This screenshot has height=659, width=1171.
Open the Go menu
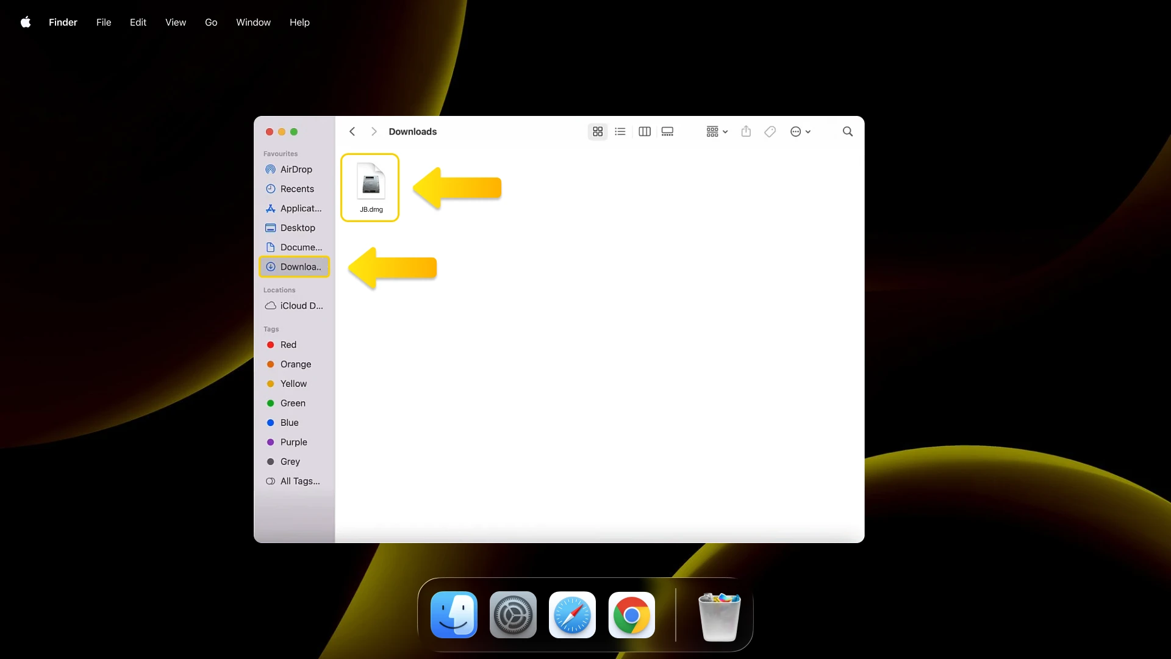pos(211,22)
